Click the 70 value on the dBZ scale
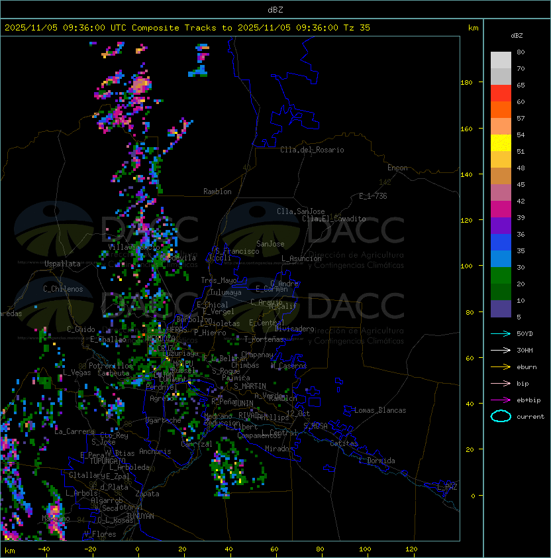The height and width of the screenshot is (558, 551). (521, 69)
